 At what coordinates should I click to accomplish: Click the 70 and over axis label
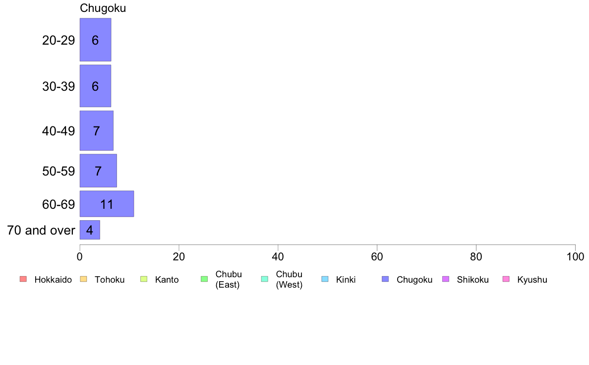[41, 230]
